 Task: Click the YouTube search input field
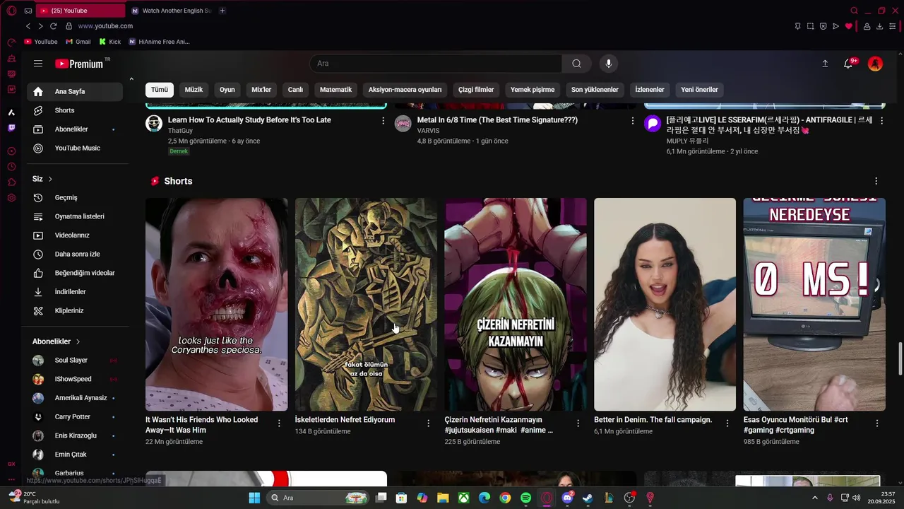(x=436, y=64)
